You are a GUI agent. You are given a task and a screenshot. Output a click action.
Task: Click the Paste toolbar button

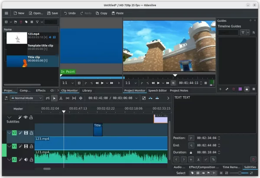coord(117,13)
